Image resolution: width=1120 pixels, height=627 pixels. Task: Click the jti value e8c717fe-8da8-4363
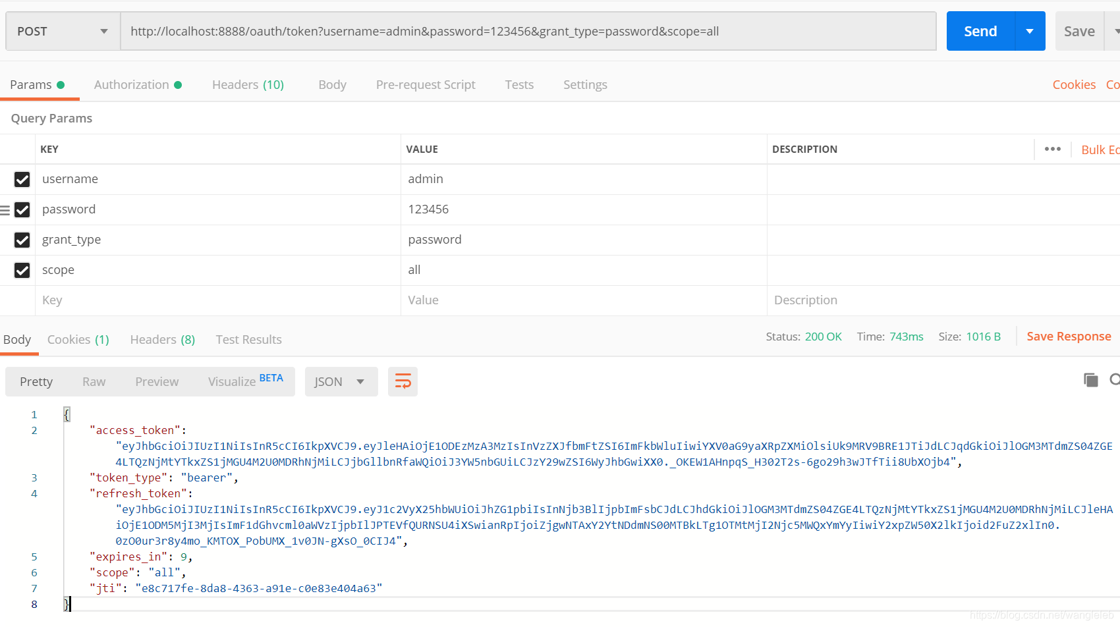tap(259, 588)
